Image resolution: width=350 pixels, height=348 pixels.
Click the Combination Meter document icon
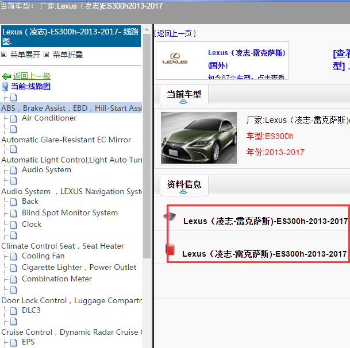[14, 279]
